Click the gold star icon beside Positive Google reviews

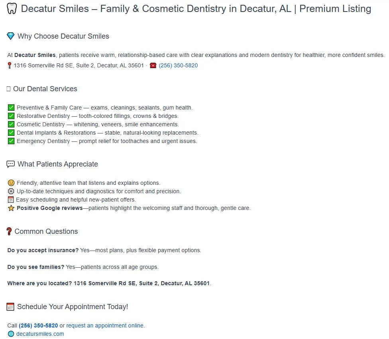point(11,208)
